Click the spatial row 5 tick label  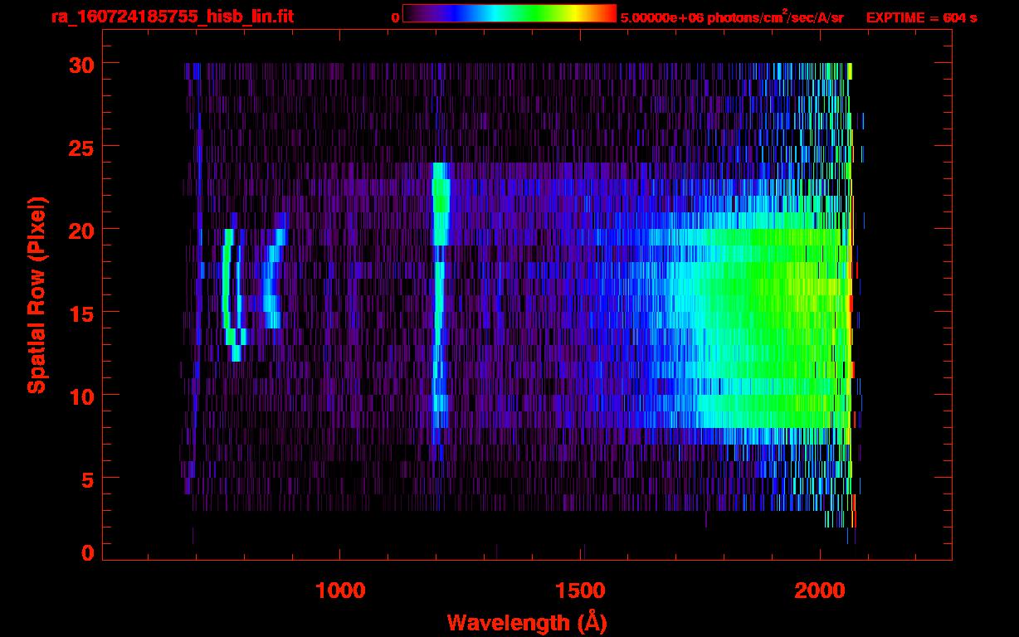coord(88,479)
